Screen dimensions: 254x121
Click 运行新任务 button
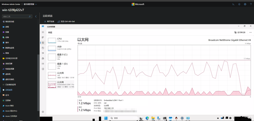240,32
